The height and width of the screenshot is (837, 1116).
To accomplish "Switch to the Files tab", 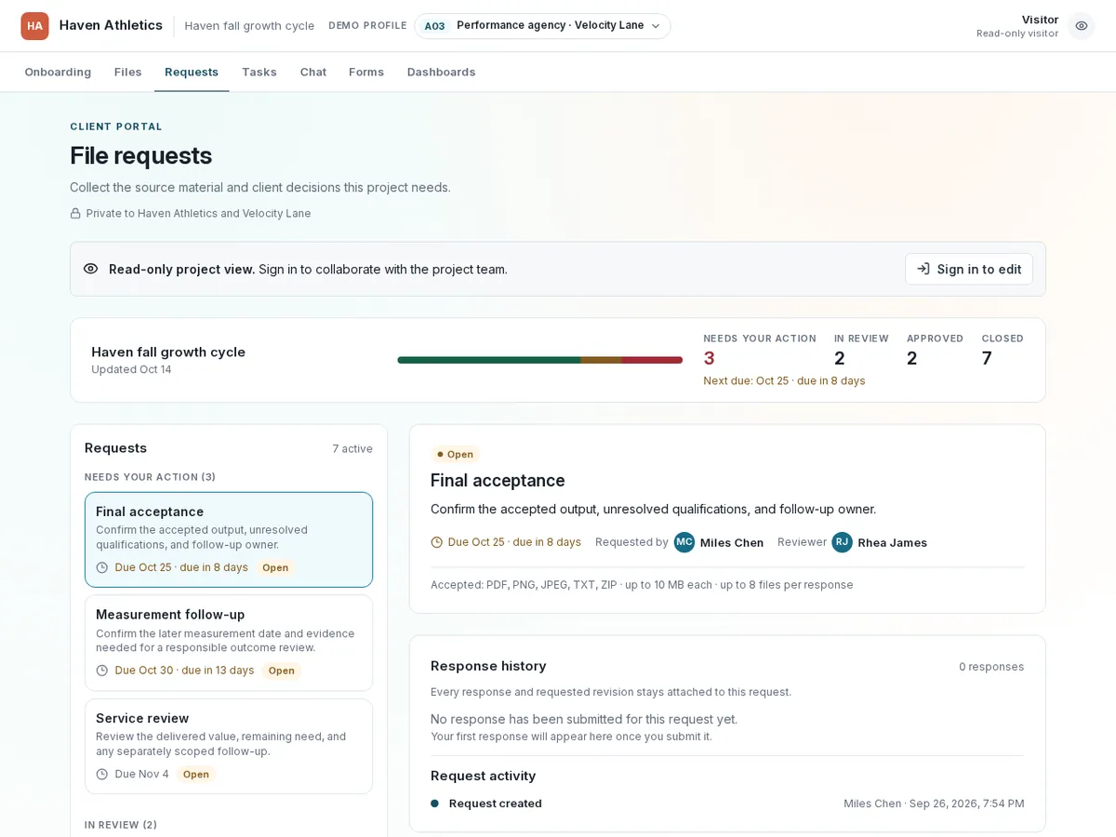I will 128,72.
